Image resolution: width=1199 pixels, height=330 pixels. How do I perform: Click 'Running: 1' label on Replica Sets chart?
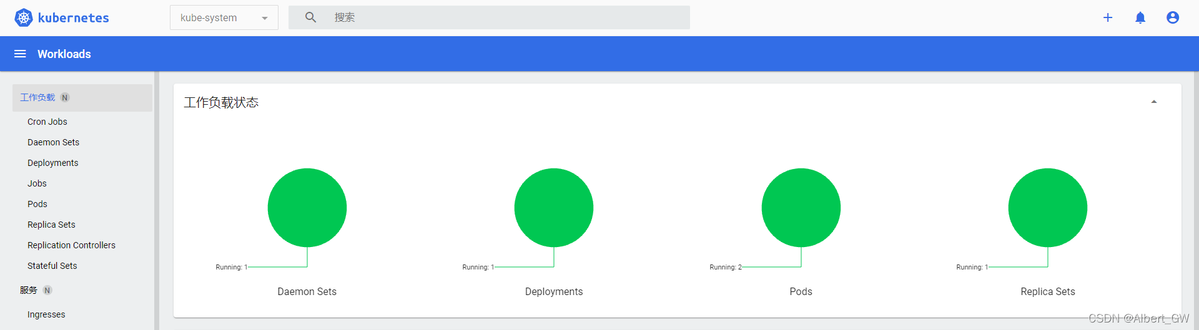972,267
